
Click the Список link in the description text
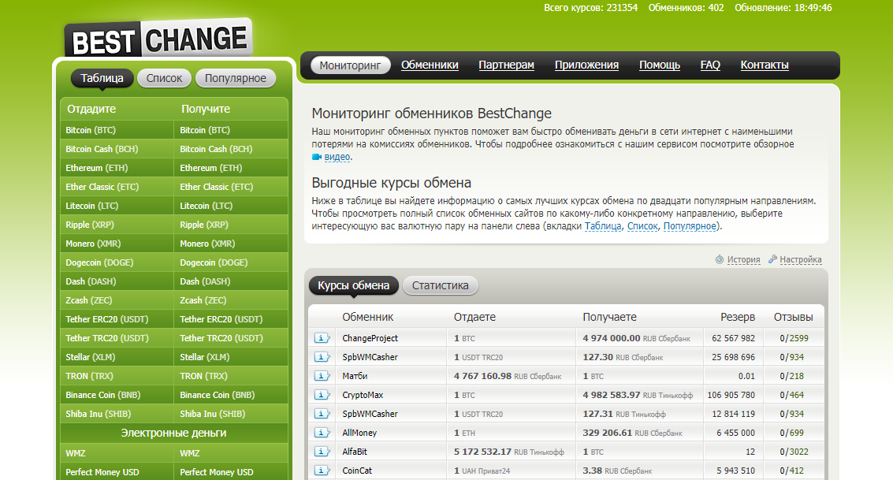pos(642,226)
